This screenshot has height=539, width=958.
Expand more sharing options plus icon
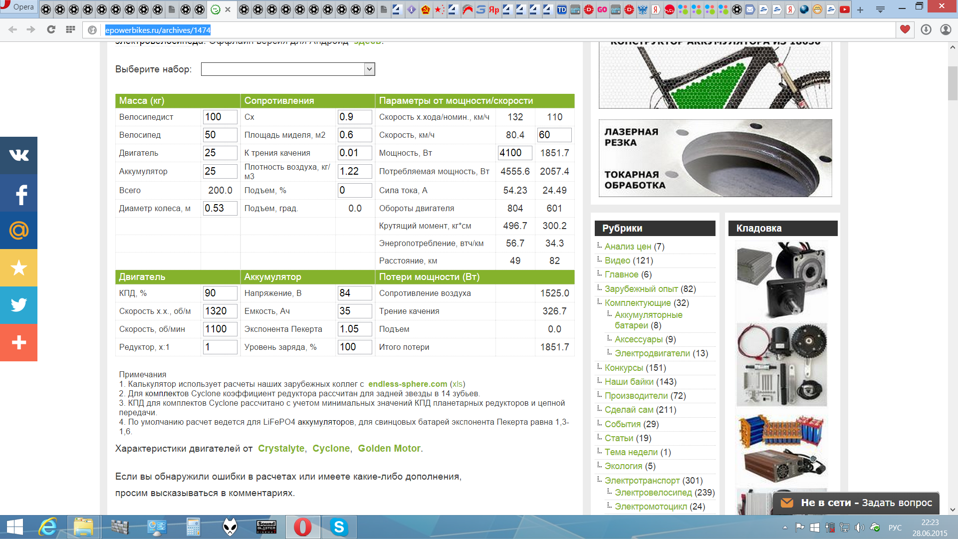coord(18,343)
